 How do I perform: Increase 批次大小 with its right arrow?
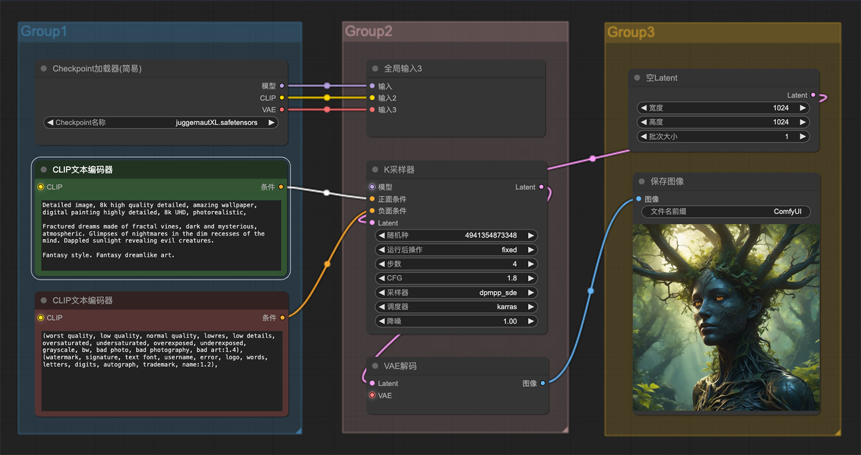(802, 137)
